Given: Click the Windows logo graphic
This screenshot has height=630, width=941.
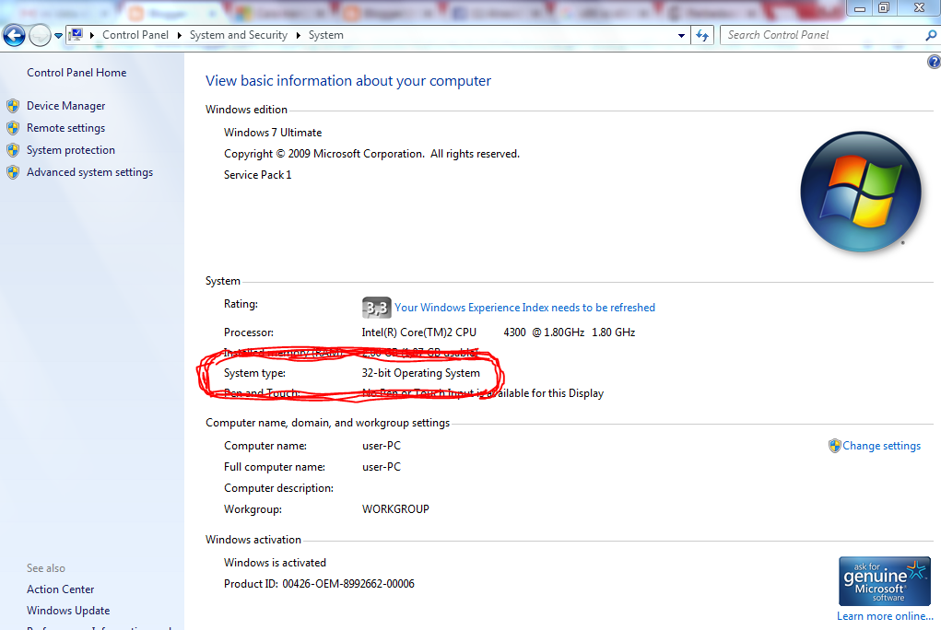Looking at the screenshot, I should point(860,191).
